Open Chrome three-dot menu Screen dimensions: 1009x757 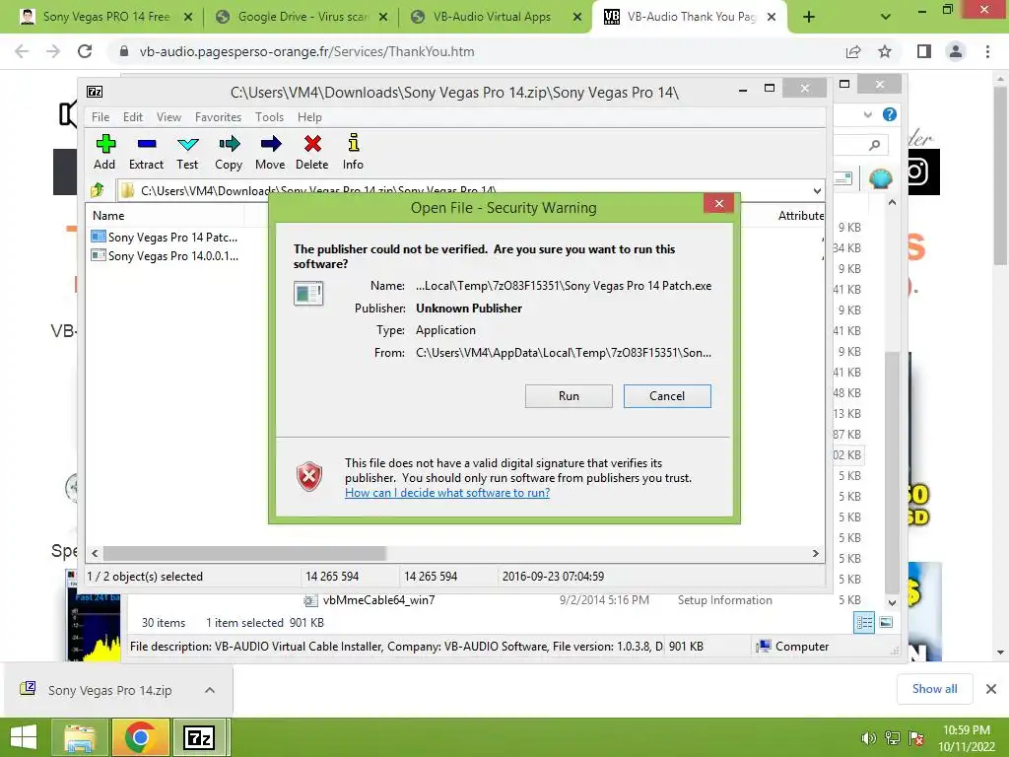pos(987,51)
